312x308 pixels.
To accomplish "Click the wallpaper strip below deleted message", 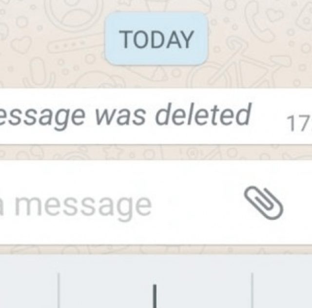I will click(156, 152).
